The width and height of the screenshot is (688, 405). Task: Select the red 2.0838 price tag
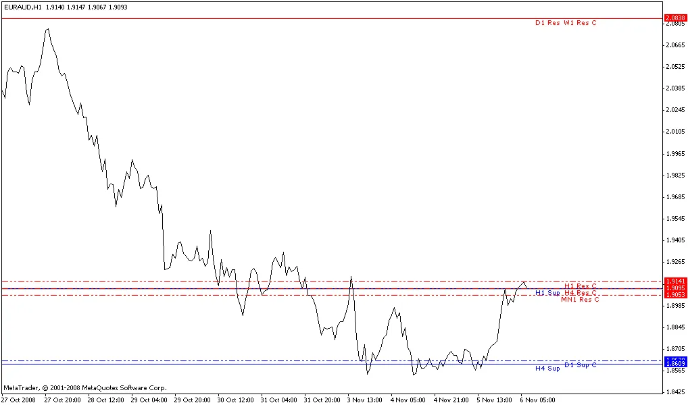pyautogui.click(x=676, y=18)
